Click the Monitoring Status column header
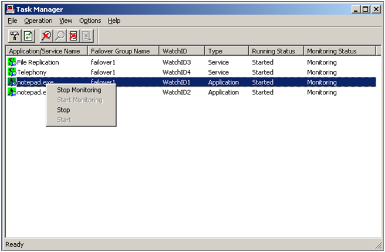385x252 pixels. 332,51
